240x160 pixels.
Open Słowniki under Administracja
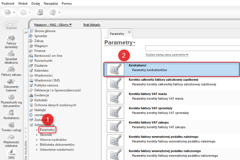tap(46, 135)
